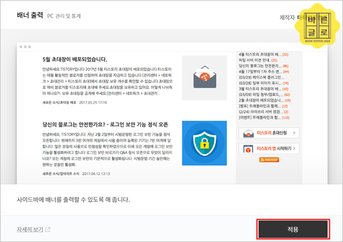The width and height of the screenshot is (343, 242).
Task: Click the 사이드바에 배너를 출력할 description text
Action: point(73,199)
